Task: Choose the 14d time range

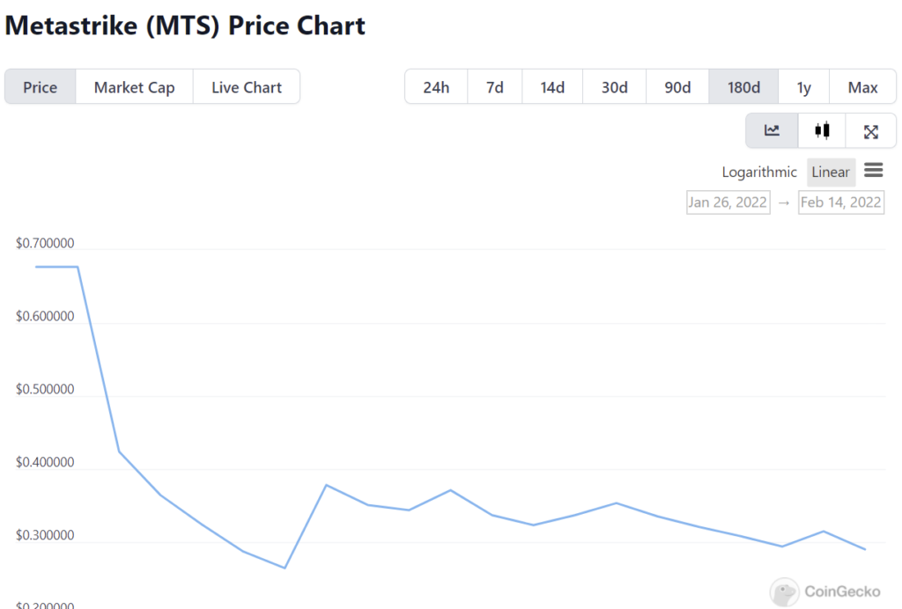Action: (x=552, y=87)
